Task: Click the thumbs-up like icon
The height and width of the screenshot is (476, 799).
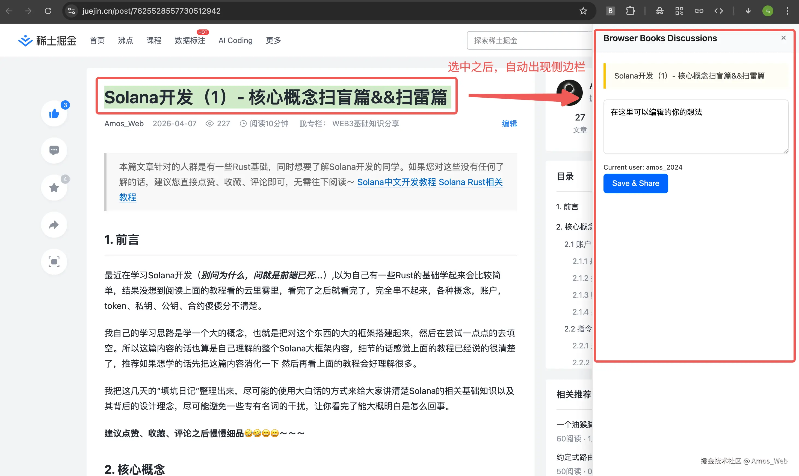Action: point(54,113)
